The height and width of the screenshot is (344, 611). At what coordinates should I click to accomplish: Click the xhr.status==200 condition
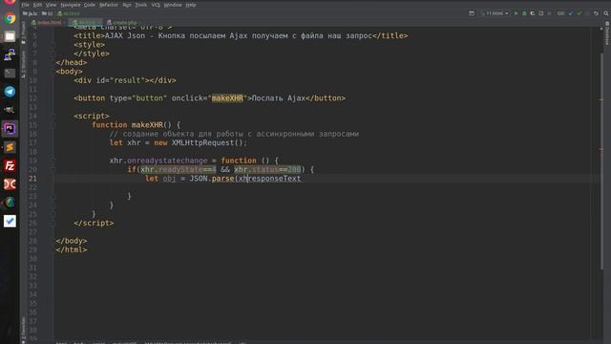coord(267,170)
